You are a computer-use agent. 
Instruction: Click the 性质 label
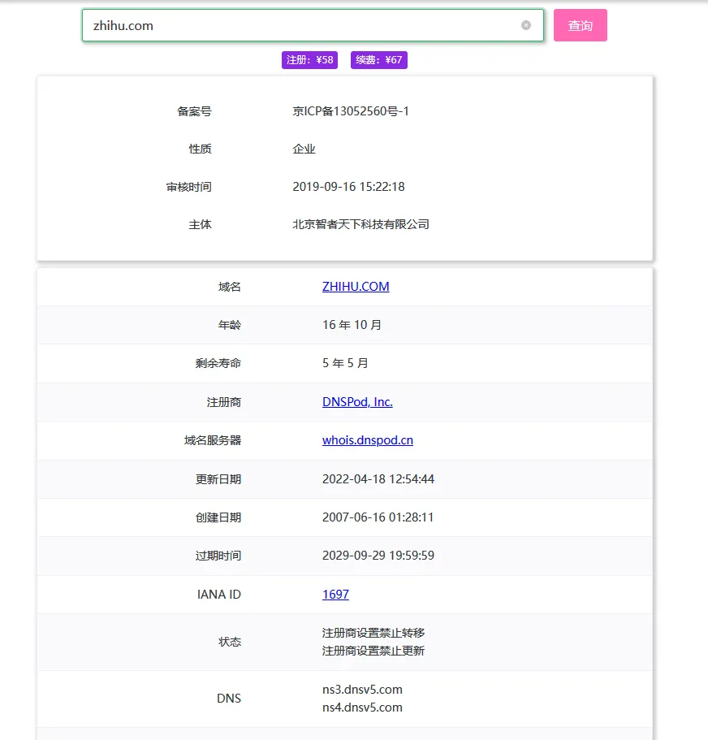(x=200, y=149)
